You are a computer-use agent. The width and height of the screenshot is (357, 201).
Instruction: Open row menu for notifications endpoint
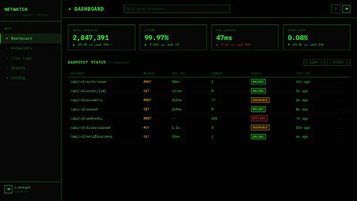coord(340,137)
